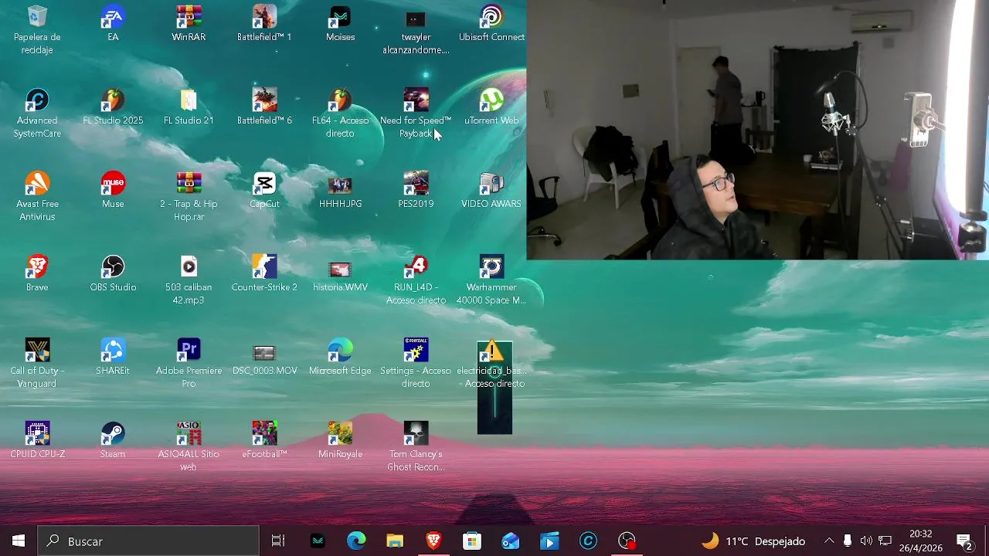
Task: Open MiniRoyale desktop shortcut
Action: click(x=340, y=440)
